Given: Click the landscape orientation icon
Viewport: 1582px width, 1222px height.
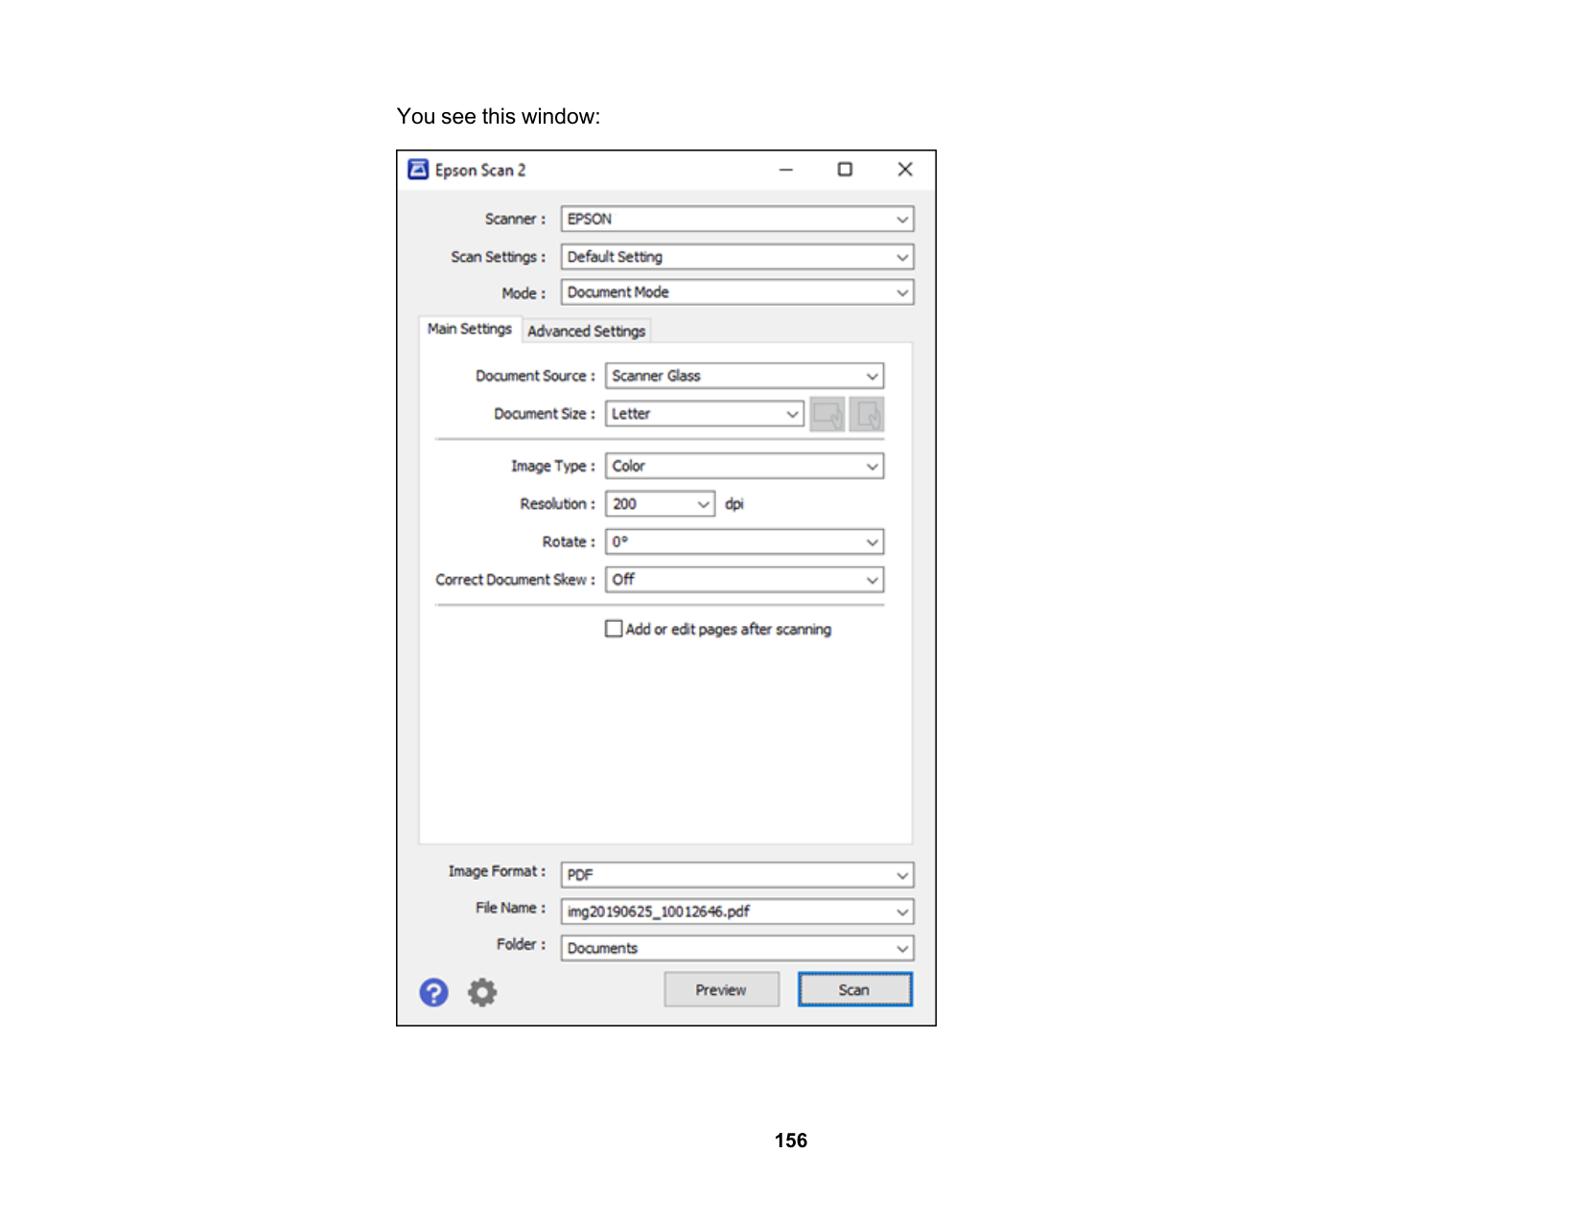Looking at the screenshot, I should [827, 414].
